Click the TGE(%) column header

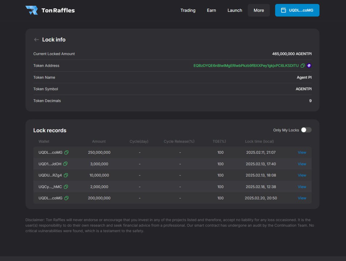(219, 141)
